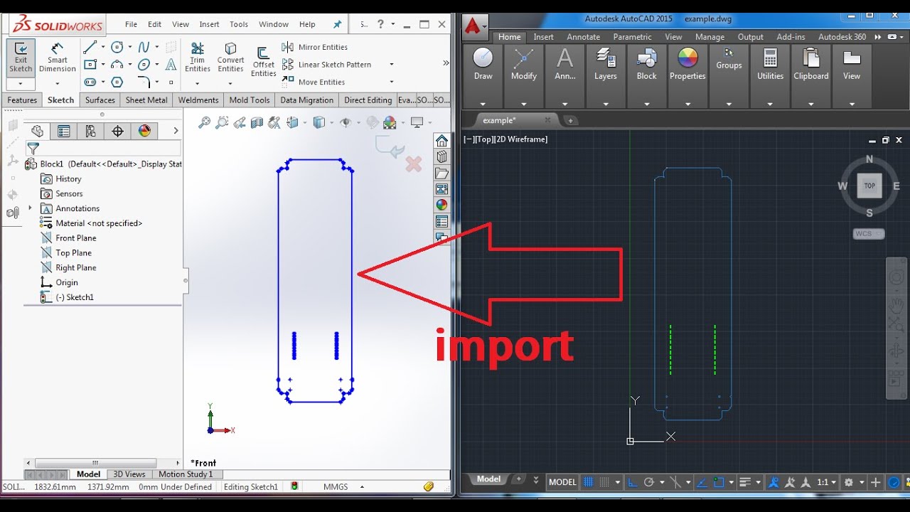The image size is (910, 512).
Task: Open the Trim Entities dropdown arrow
Action: pyautogui.click(x=198, y=82)
